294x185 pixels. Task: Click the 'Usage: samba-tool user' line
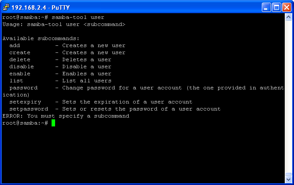(x=64, y=25)
